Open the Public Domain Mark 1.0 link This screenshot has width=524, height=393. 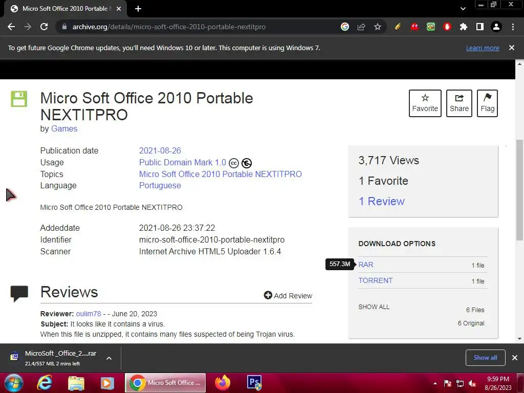[x=183, y=162]
